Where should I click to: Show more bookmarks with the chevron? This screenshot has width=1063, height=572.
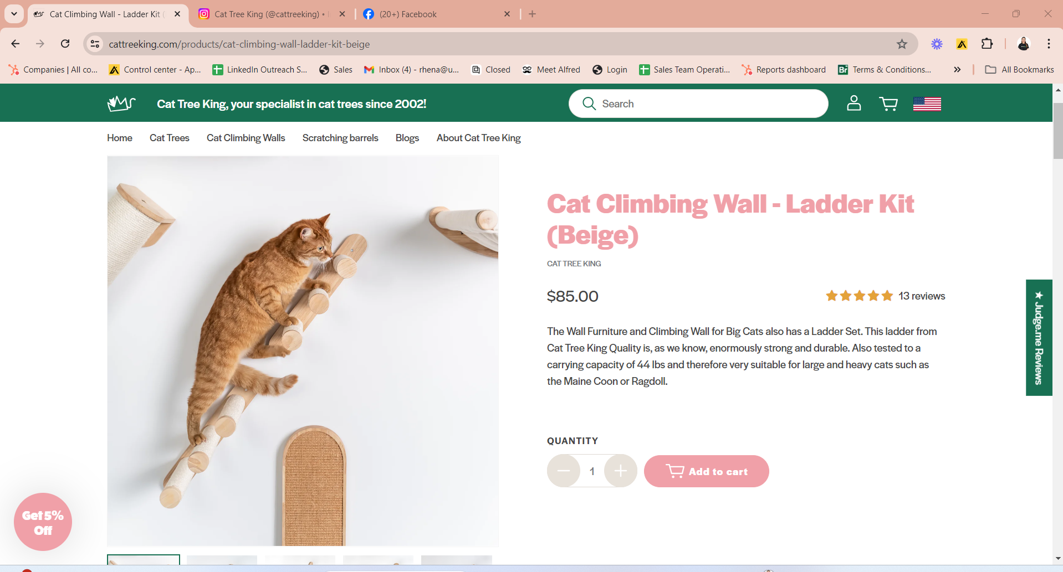957,70
